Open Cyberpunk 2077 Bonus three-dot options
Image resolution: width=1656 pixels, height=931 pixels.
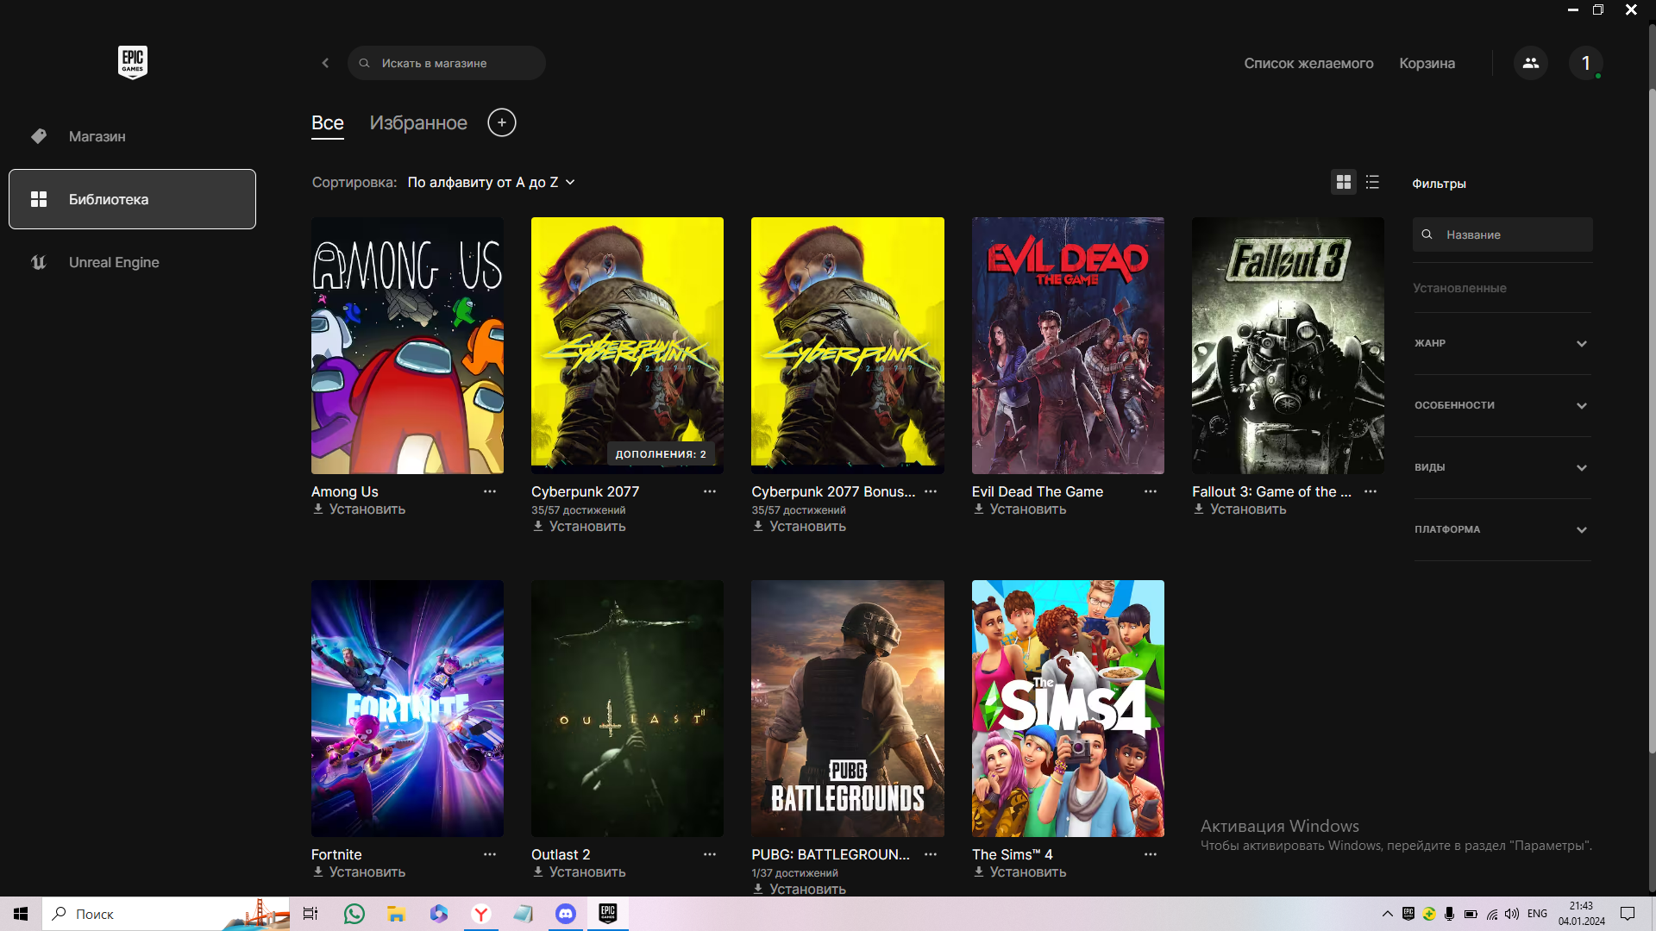(931, 491)
